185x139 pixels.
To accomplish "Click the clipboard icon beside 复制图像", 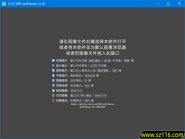I will (x=53, y=90).
